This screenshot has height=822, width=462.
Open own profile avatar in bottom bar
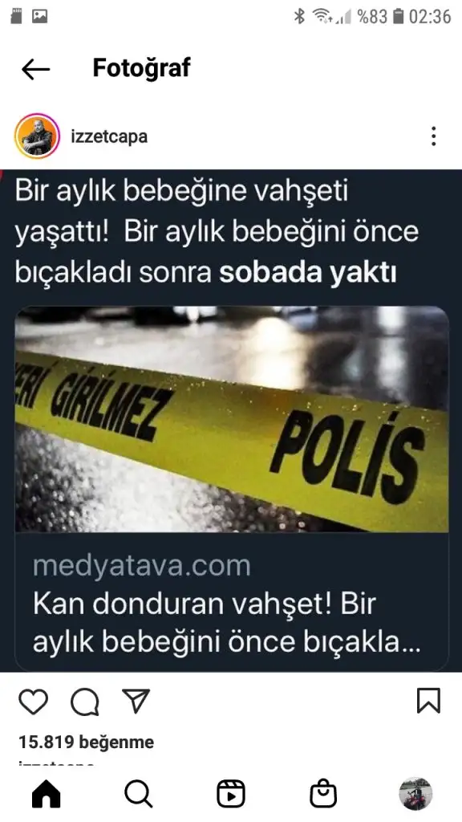(415, 794)
